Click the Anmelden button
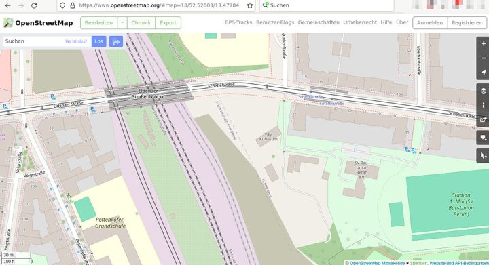The height and width of the screenshot is (265, 489). pyautogui.click(x=430, y=23)
